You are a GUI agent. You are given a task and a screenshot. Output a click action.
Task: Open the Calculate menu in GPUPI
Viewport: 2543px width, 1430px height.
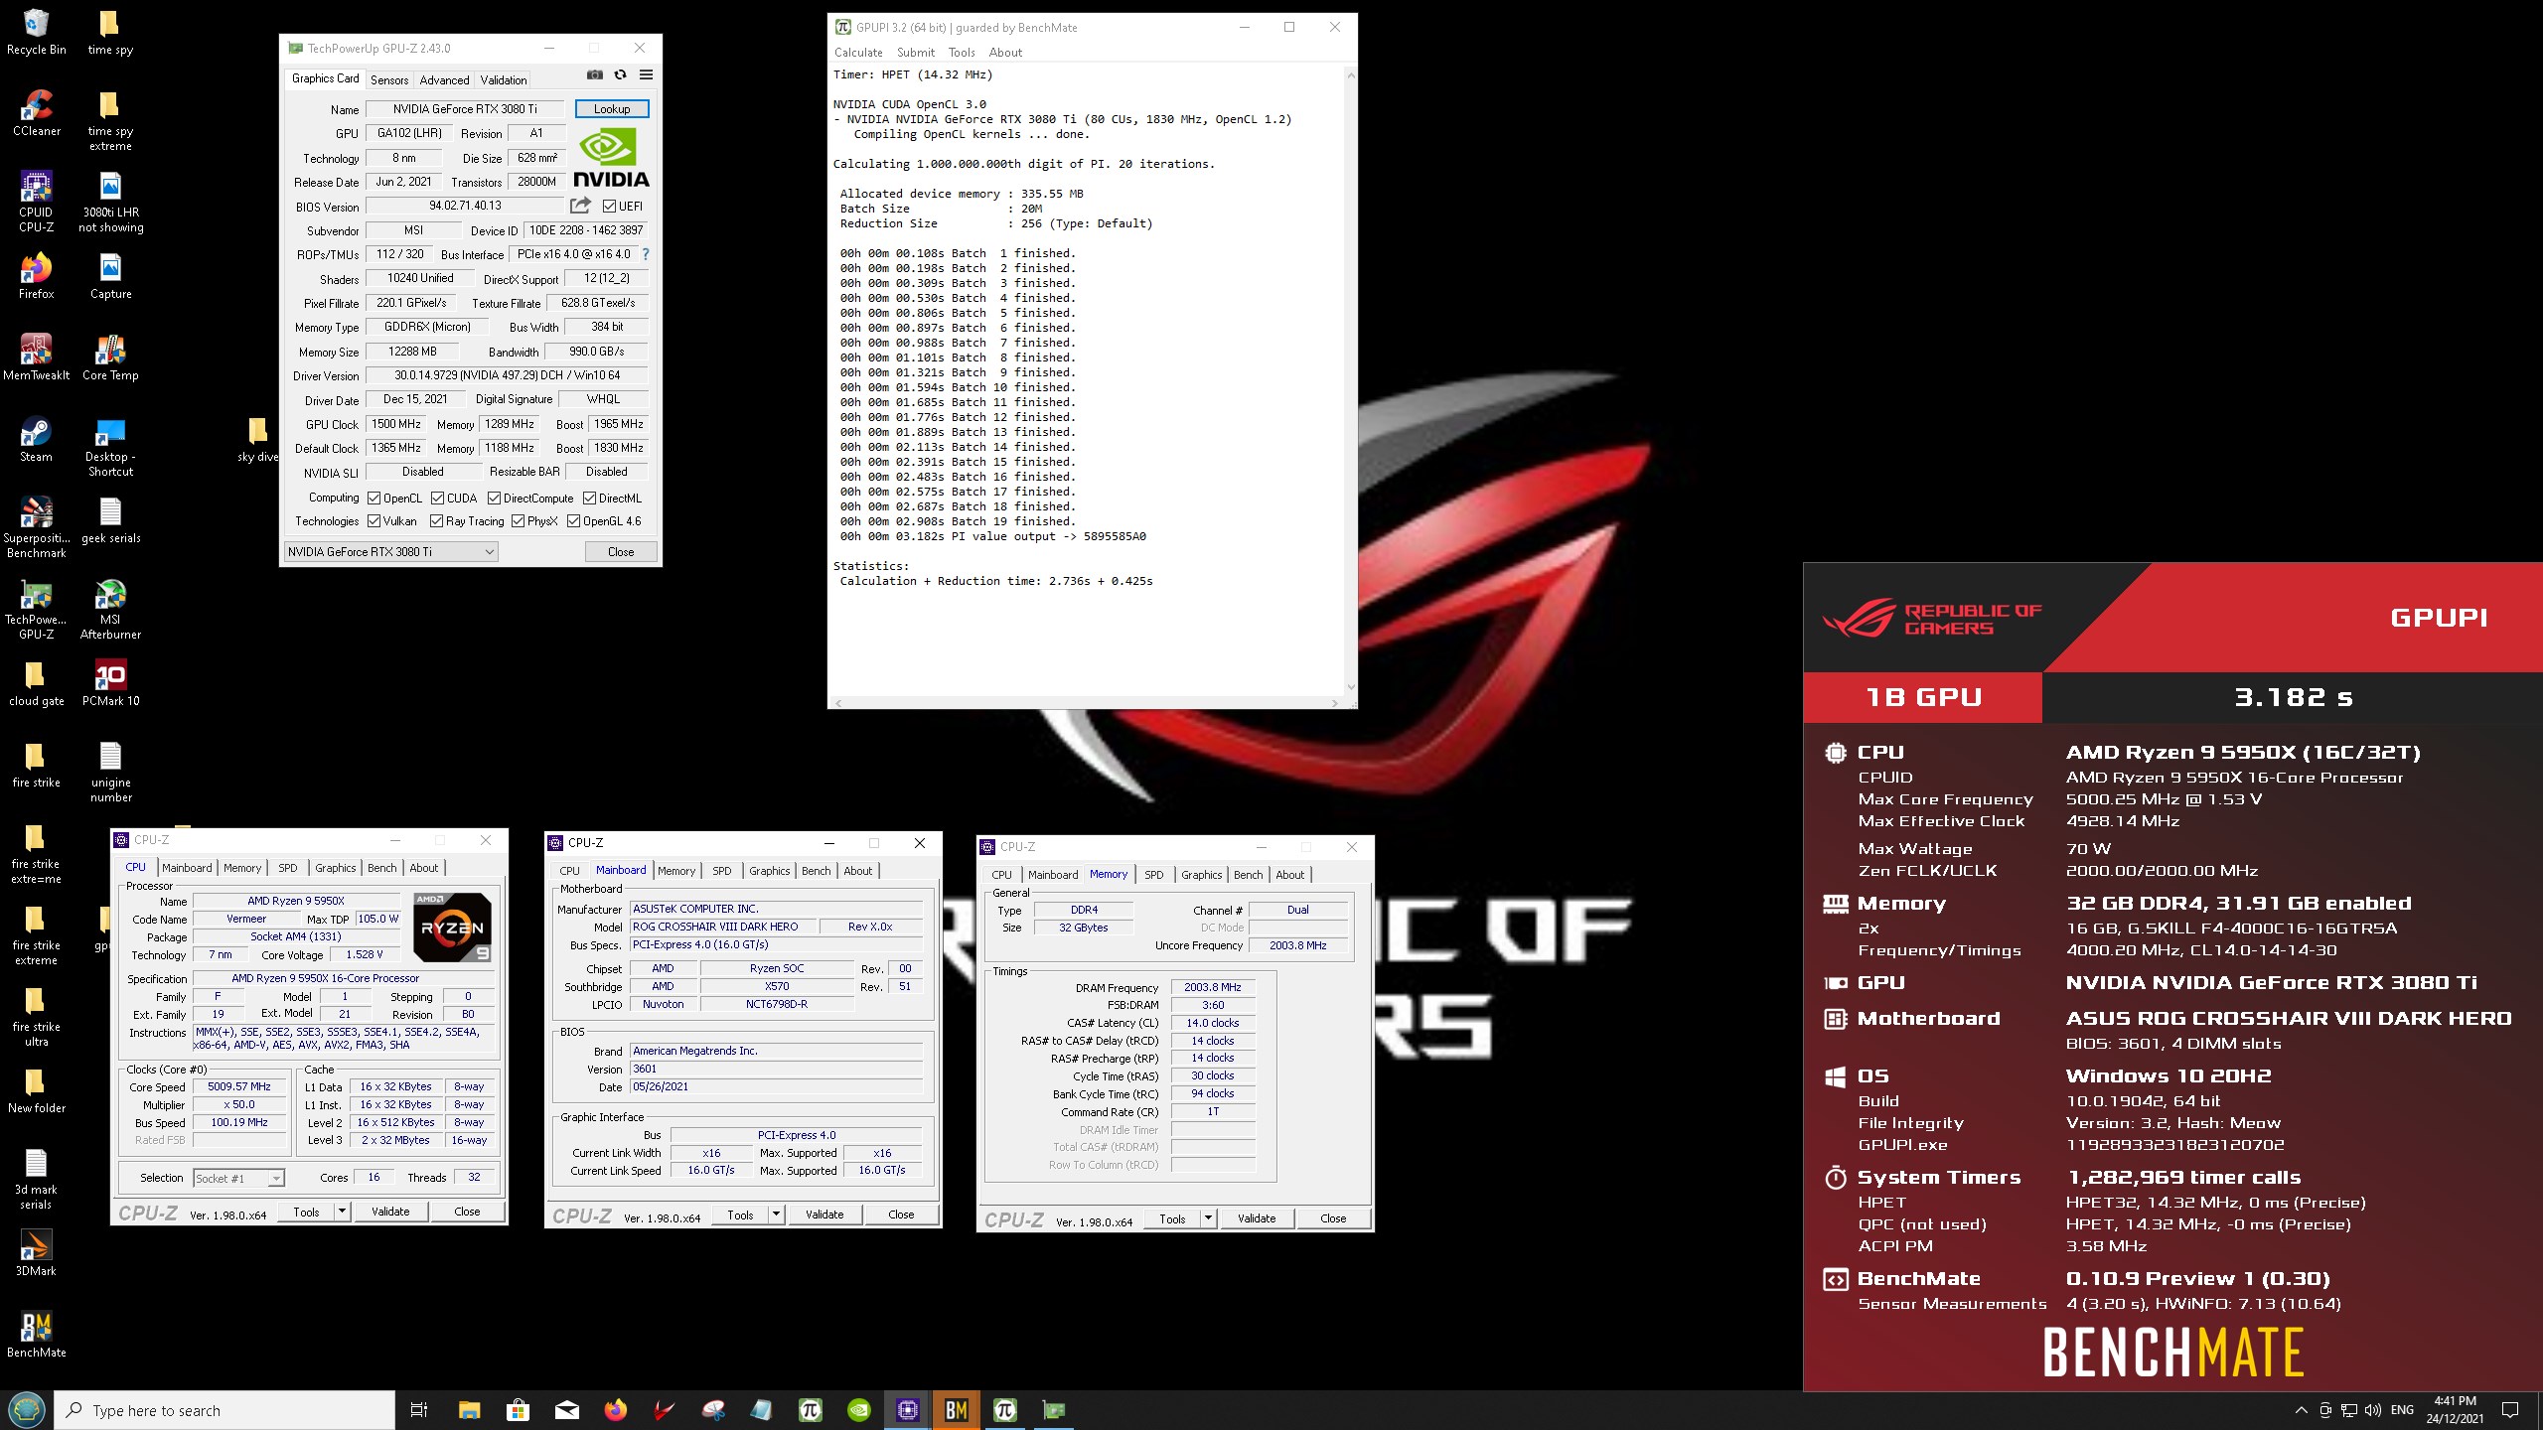[858, 53]
